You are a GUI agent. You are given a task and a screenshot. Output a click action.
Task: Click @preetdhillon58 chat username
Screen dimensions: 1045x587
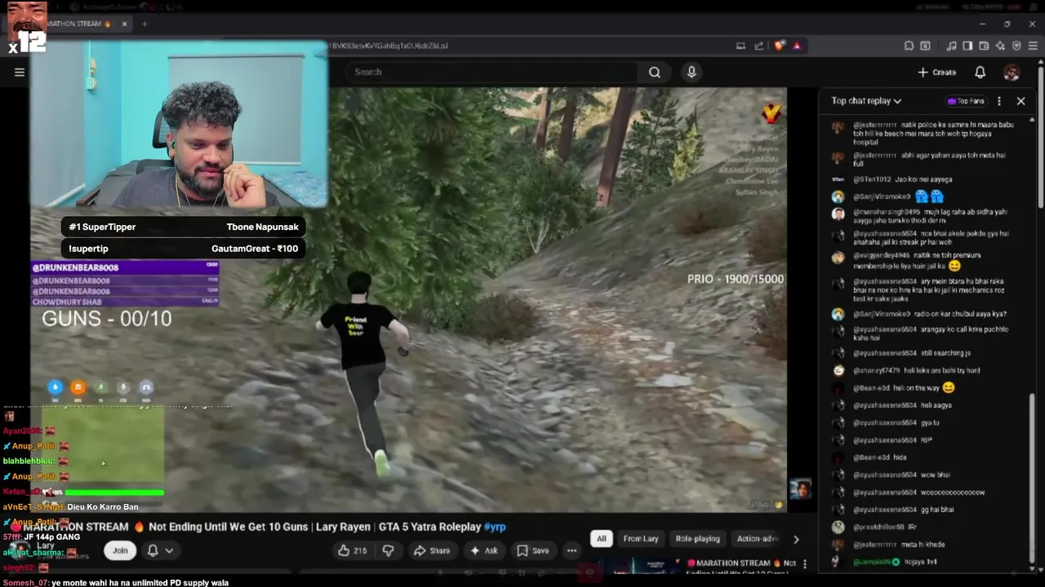pos(879,527)
